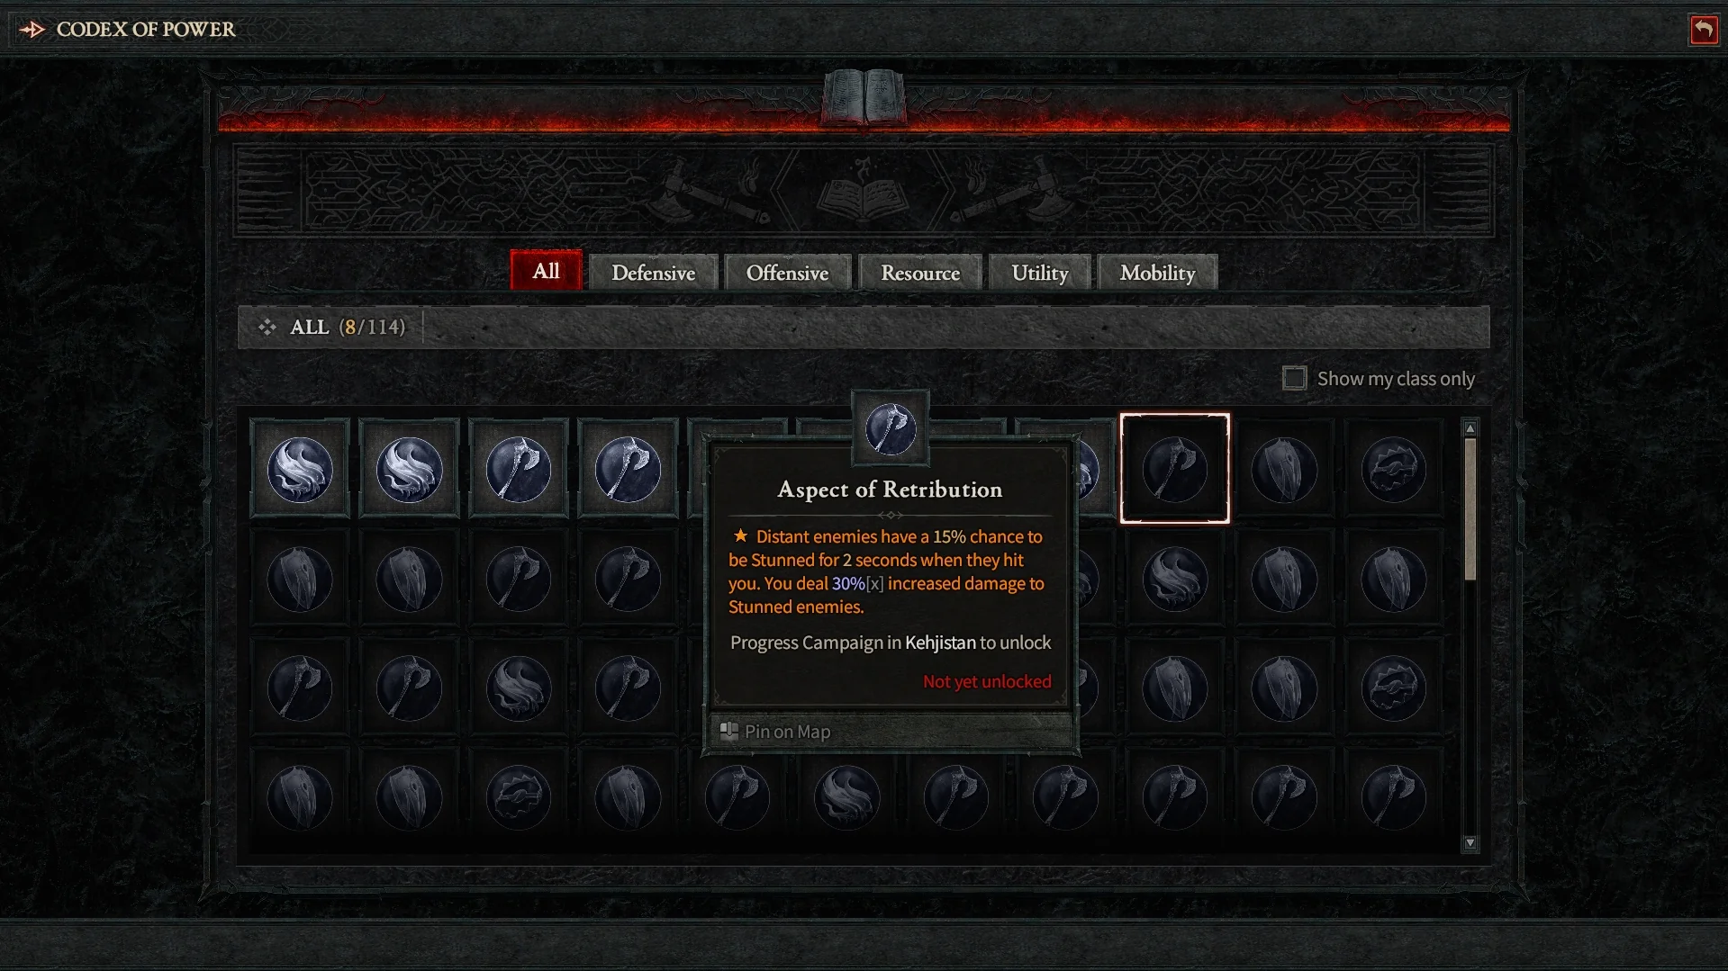Enable Show my class only checkbox

1294,378
